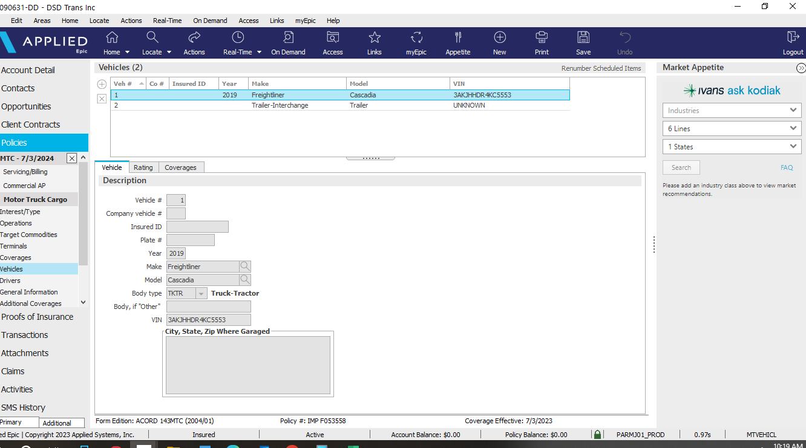Viewport: 806px width, 448px height.
Task: Open the 1 States dropdown
Action: (732, 147)
